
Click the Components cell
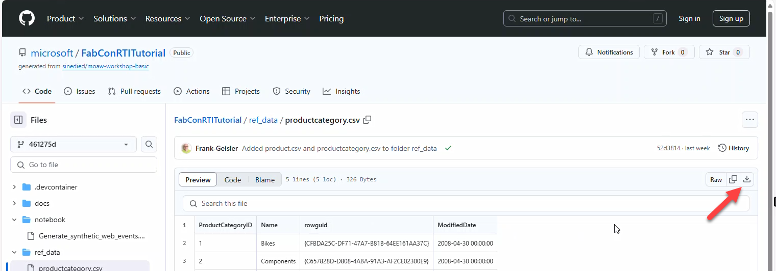pyautogui.click(x=278, y=261)
